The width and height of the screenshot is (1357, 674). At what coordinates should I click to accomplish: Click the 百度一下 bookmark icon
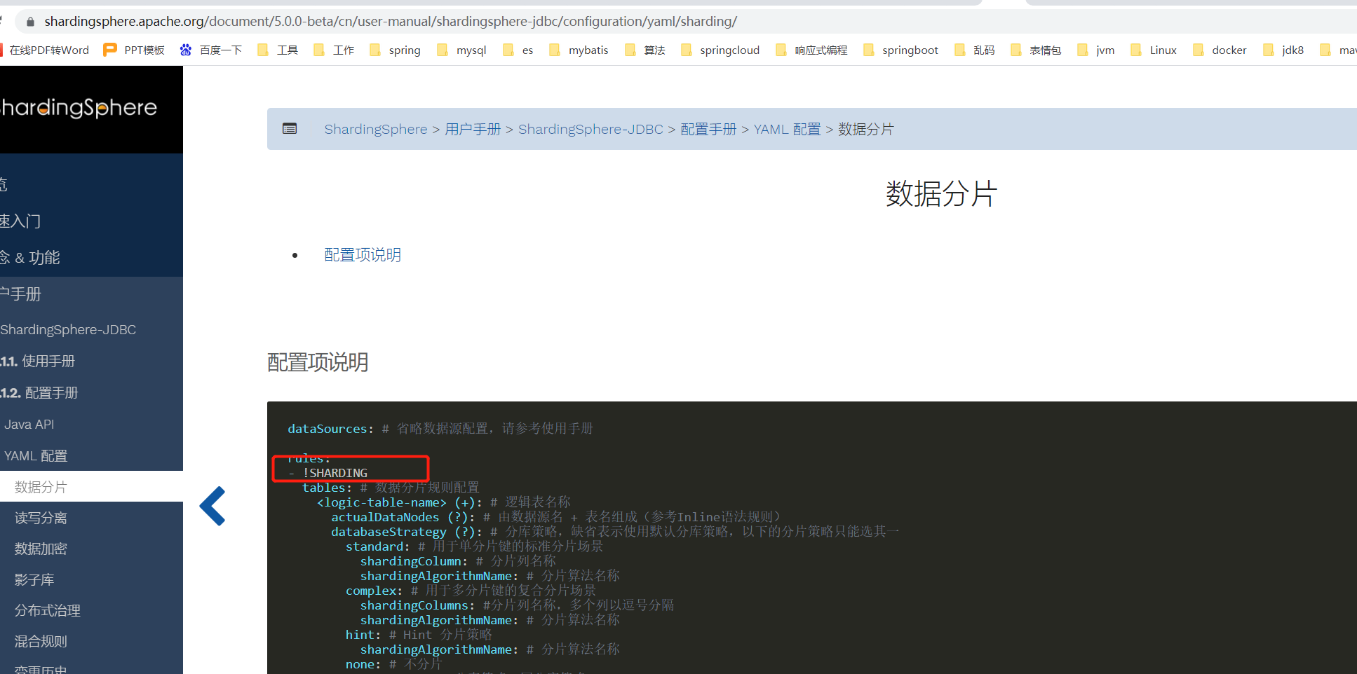pyautogui.click(x=185, y=50)
